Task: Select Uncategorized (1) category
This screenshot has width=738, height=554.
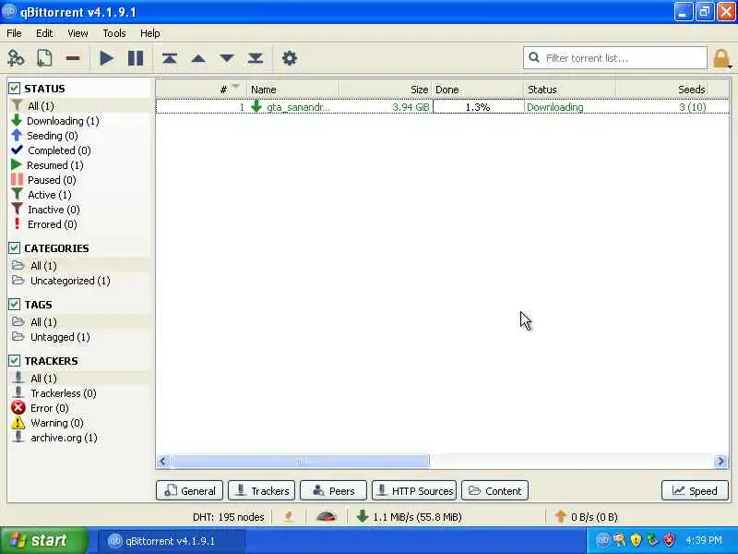Action: click(x=61, y=281)
